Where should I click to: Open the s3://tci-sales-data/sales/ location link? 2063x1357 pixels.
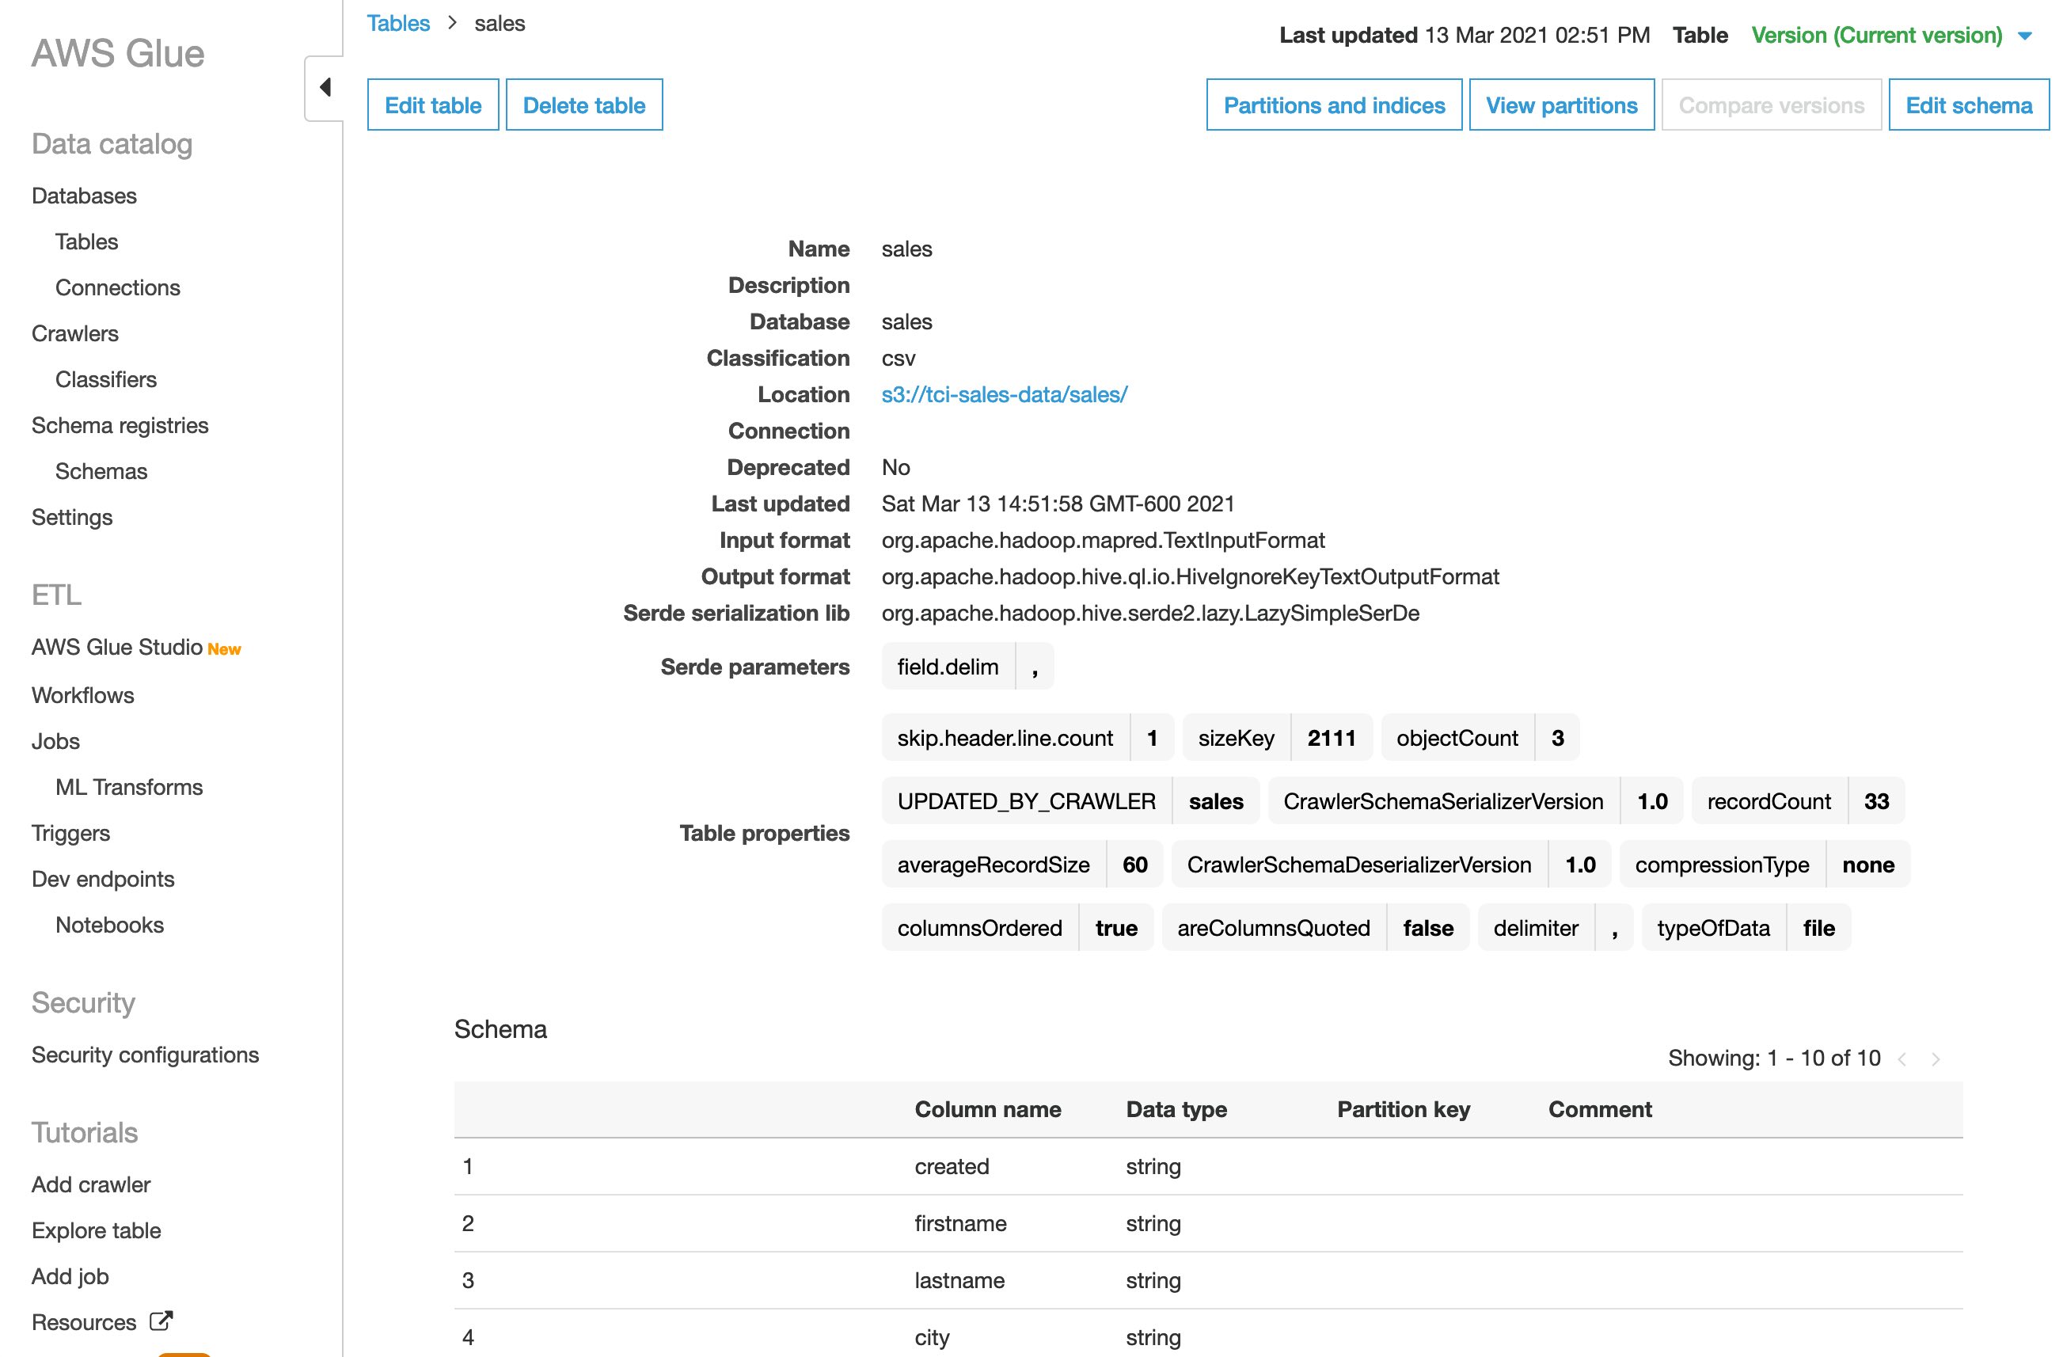1003,393
